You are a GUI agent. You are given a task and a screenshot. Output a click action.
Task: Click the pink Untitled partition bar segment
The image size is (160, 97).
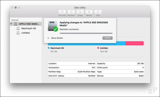pos(134,43)
